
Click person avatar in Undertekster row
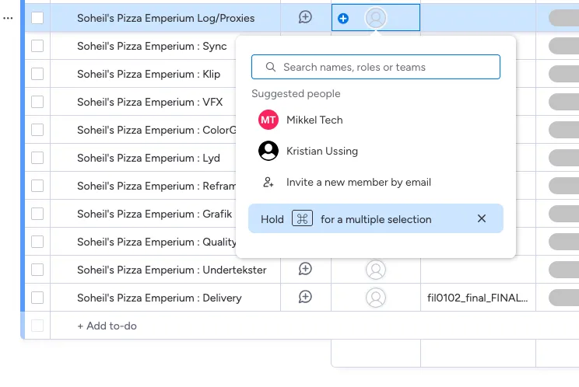(x=376, y=270)
